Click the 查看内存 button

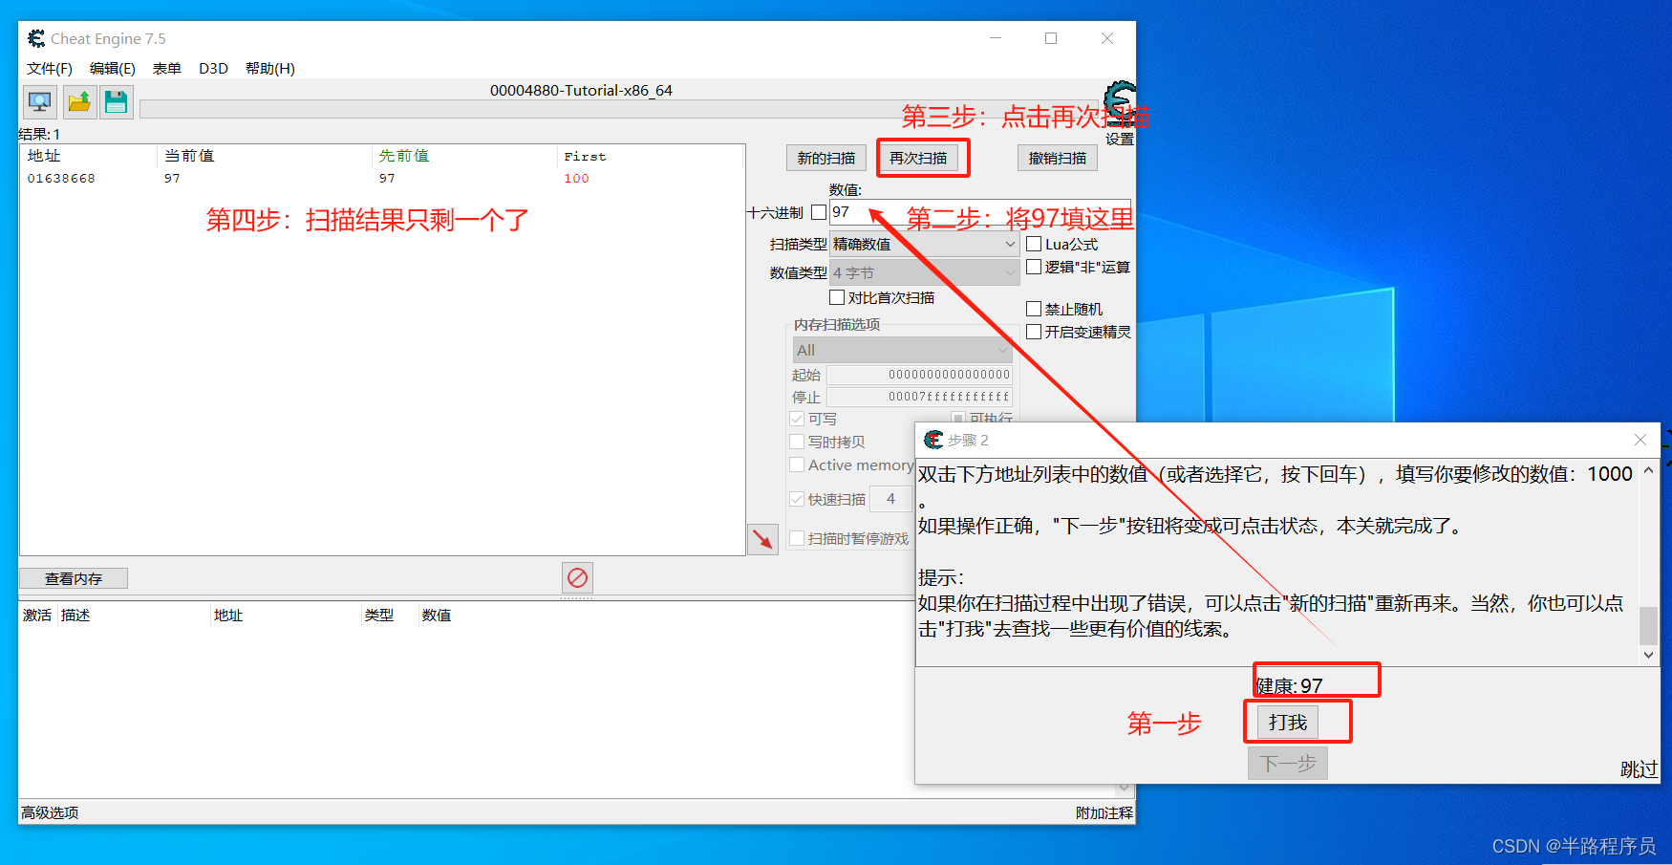click(x=74, y=578)
